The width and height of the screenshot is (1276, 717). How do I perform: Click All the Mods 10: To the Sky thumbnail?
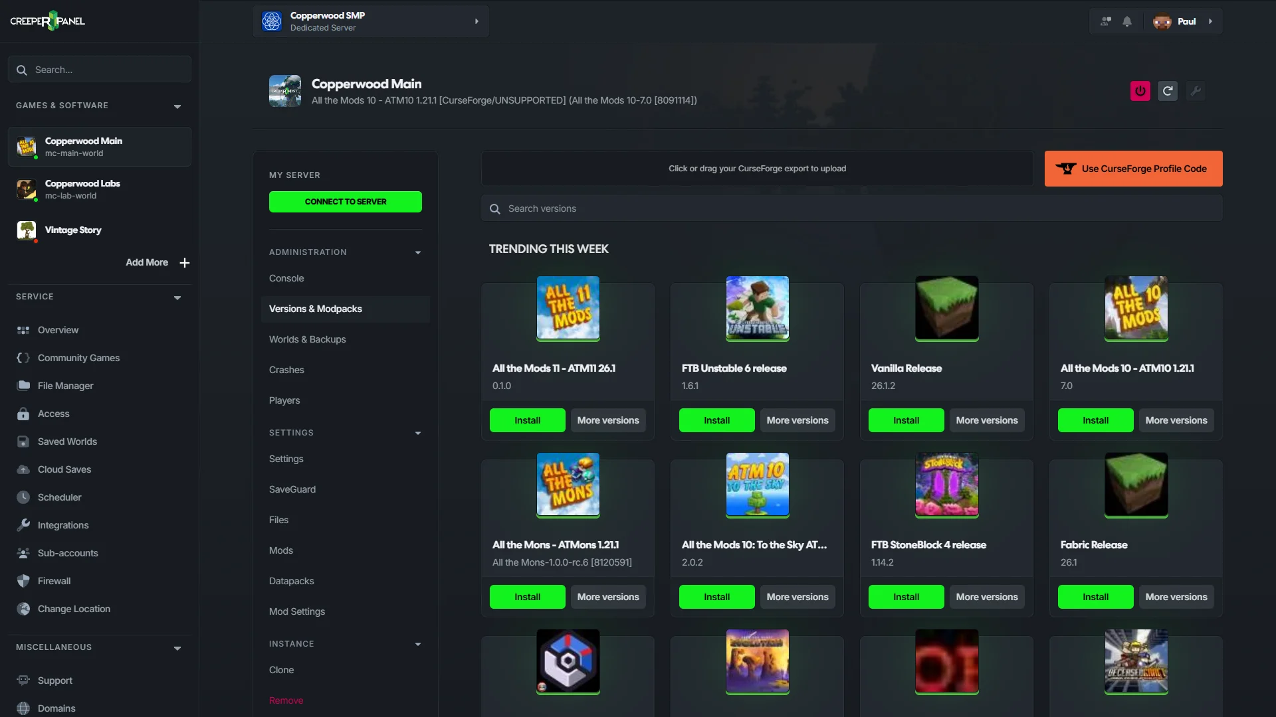click(758, 485)
